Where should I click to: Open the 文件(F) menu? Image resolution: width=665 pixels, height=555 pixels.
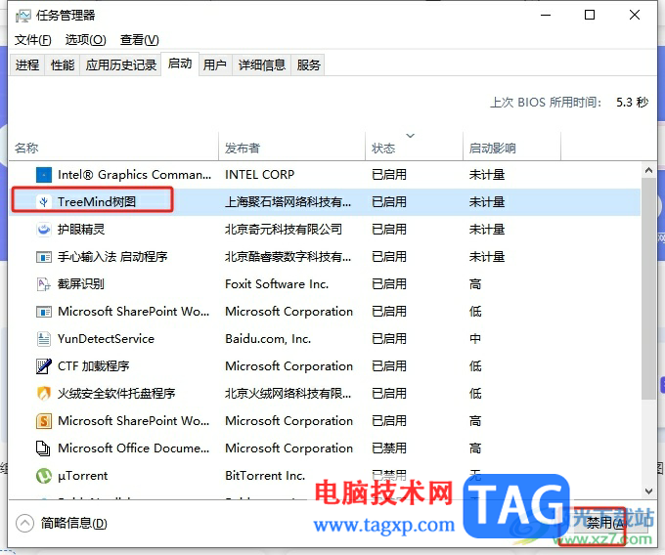tap(33, 40)
